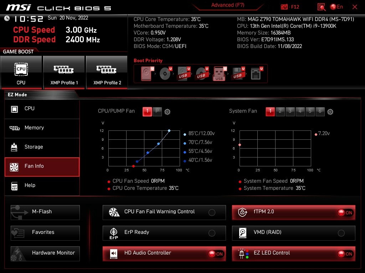Select the optical disc boot device icon

pyautogui.click(x=165, y=73)
